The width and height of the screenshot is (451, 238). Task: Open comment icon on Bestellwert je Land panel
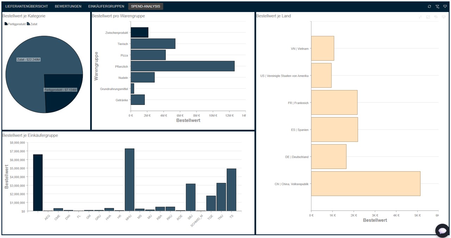tap(436, 17)
